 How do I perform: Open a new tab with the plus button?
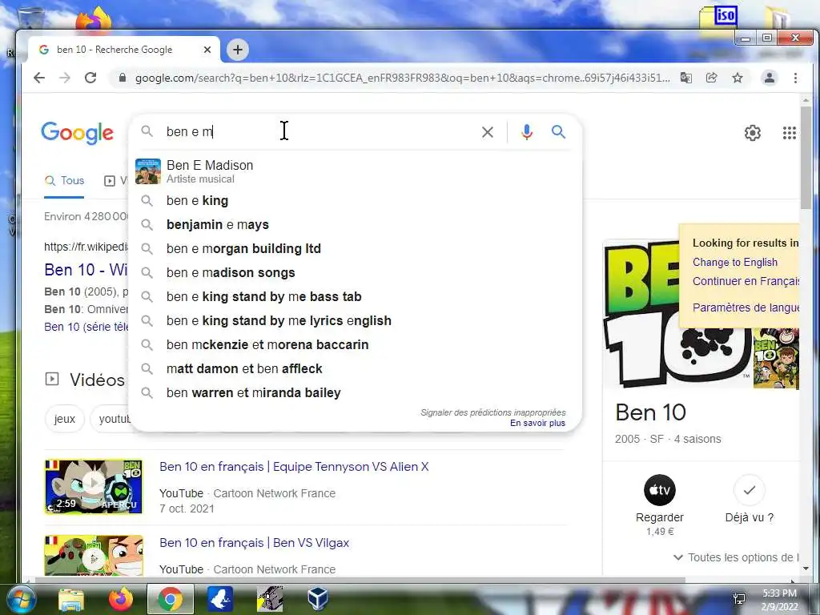tap(237, 50)
